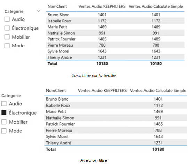Select the Total 10180 cell in lower table
Viewport: 188px width, 167px height.
158,149
